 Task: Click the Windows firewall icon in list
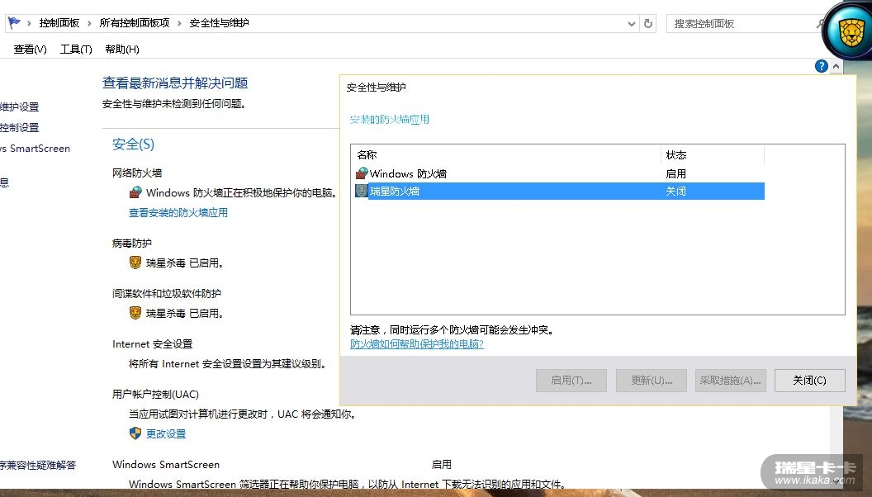[x=362, y=173]
